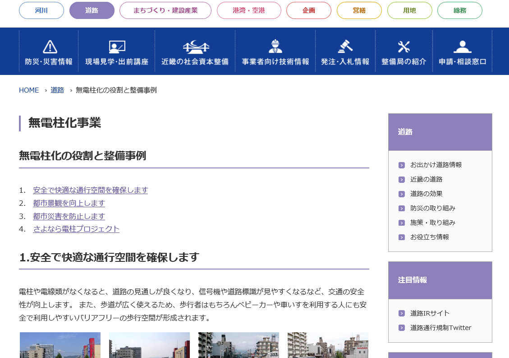The image size is (509, 358).
Task: Jump to 安全で快適な通行空間を確保します anchor link
Action: 91,190
